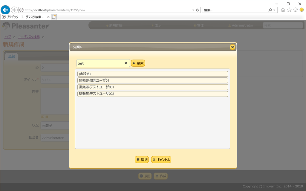Click the 内容 text area
The height and width of the screenshot is (191, 306).
(55, 101)
